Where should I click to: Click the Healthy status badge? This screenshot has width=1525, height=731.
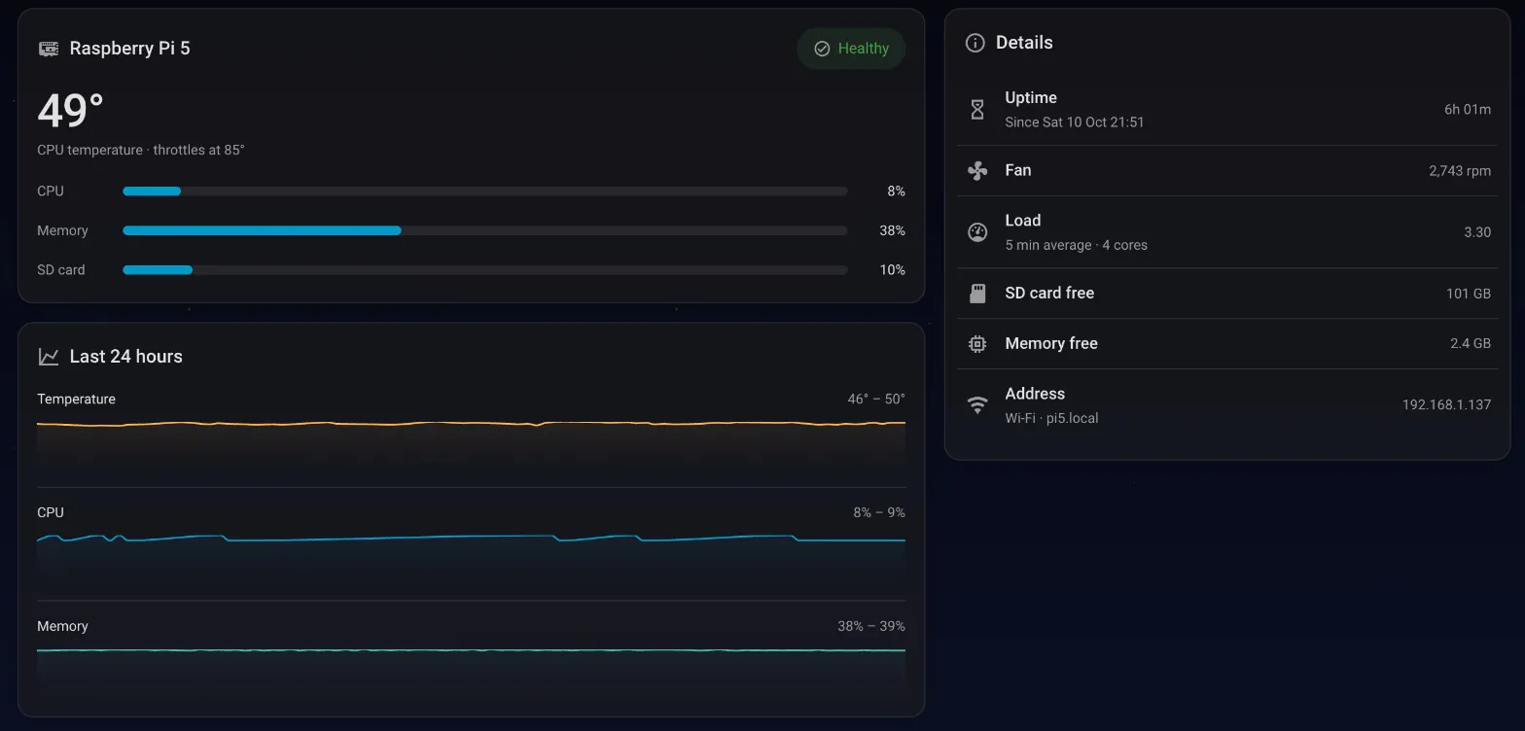click(851, 49)
